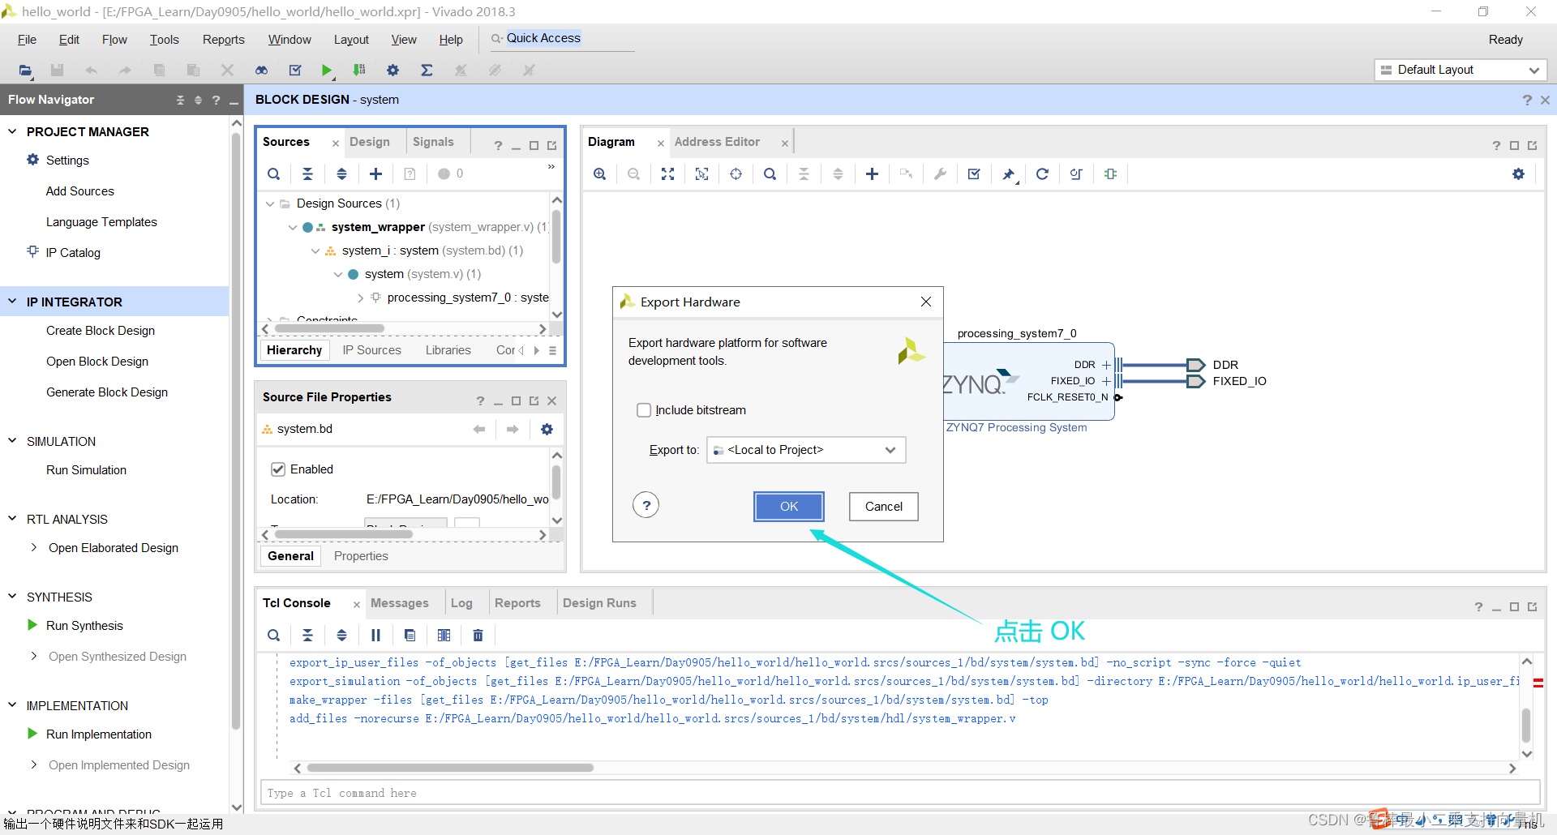1557x835 pixels.
Task: Click the binoculars Find icon in toolbar
Action: click(261, 71)
